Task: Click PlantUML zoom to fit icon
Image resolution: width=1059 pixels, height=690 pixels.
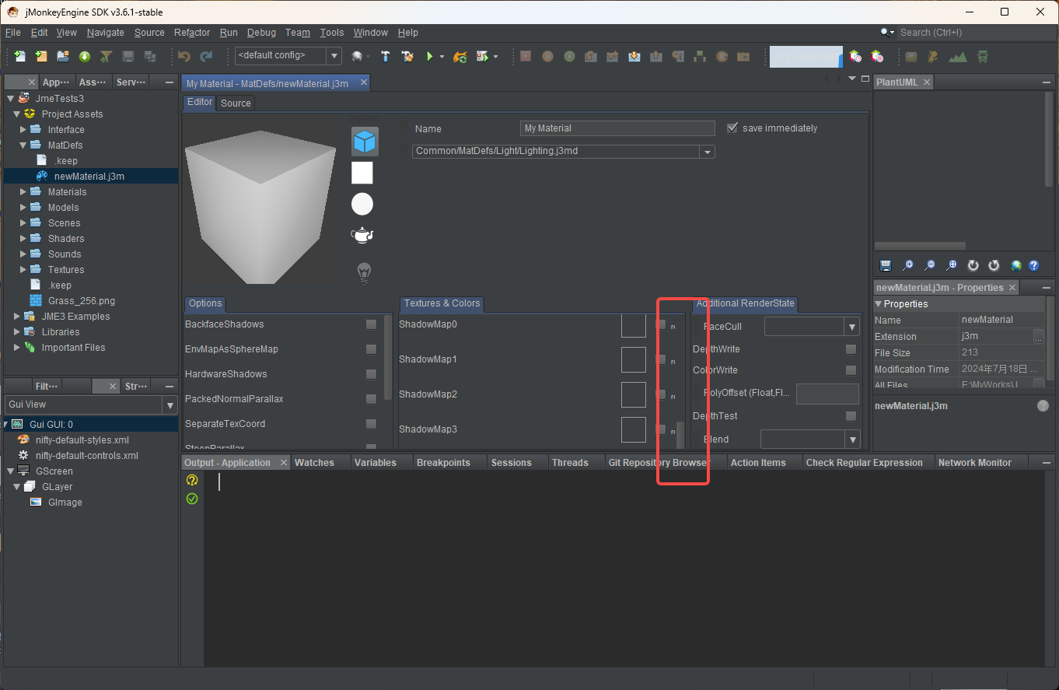Action: 952,265
